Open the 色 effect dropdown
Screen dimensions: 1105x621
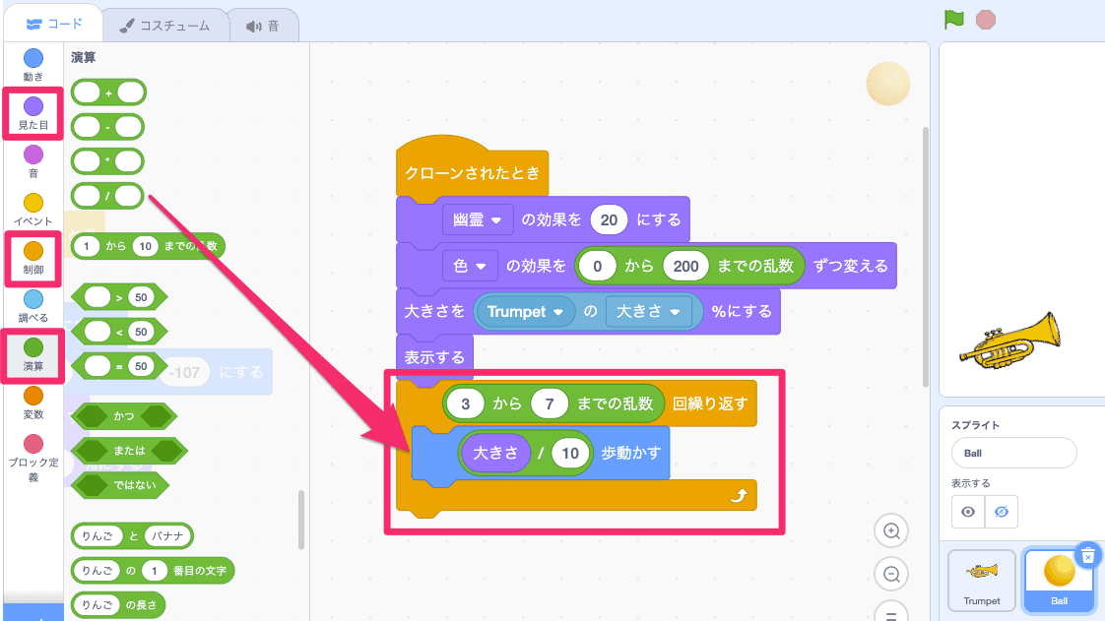[471, 266]
